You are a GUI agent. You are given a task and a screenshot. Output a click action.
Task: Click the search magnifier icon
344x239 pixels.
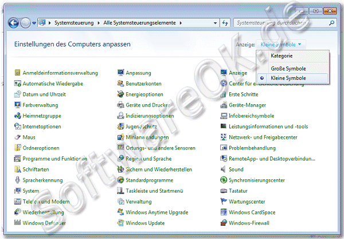[x=332, y=23]
